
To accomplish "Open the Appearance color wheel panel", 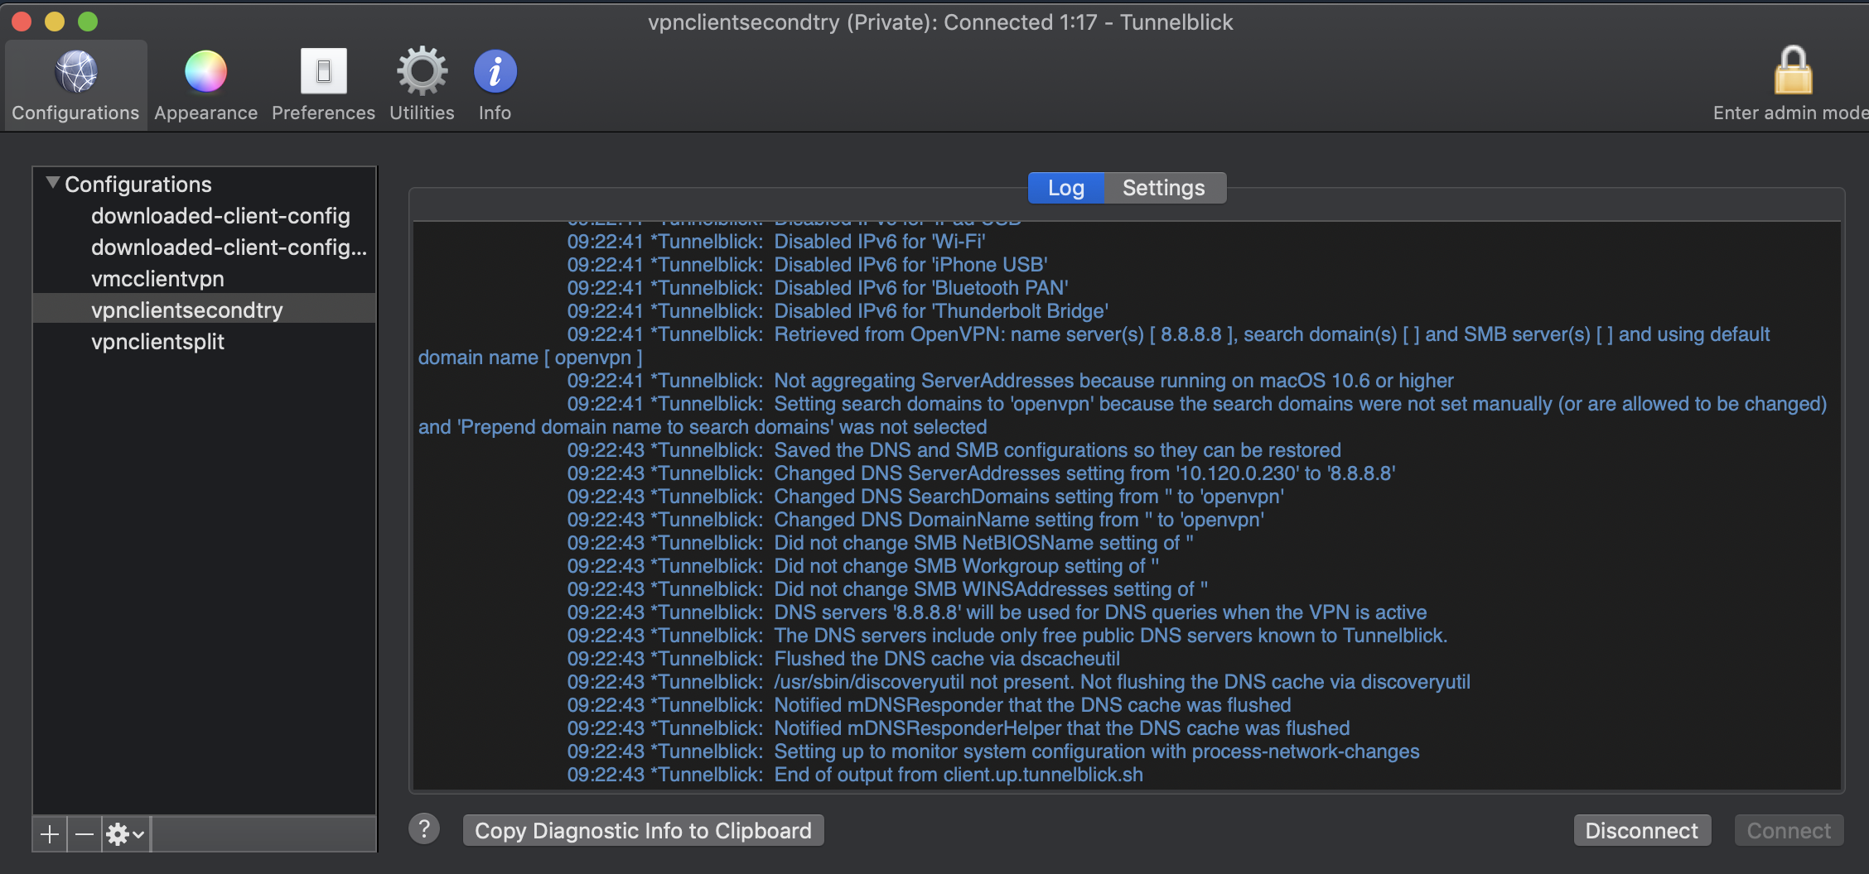I will click(205, 73).
